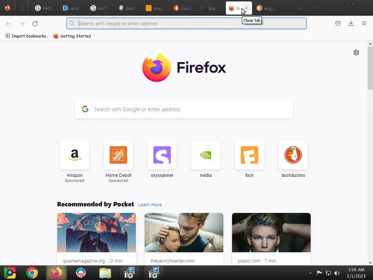Switch to the '9400' Google tab
This screenshot has height=280, width=373.
pyautogui.click(x=44, y=8)
